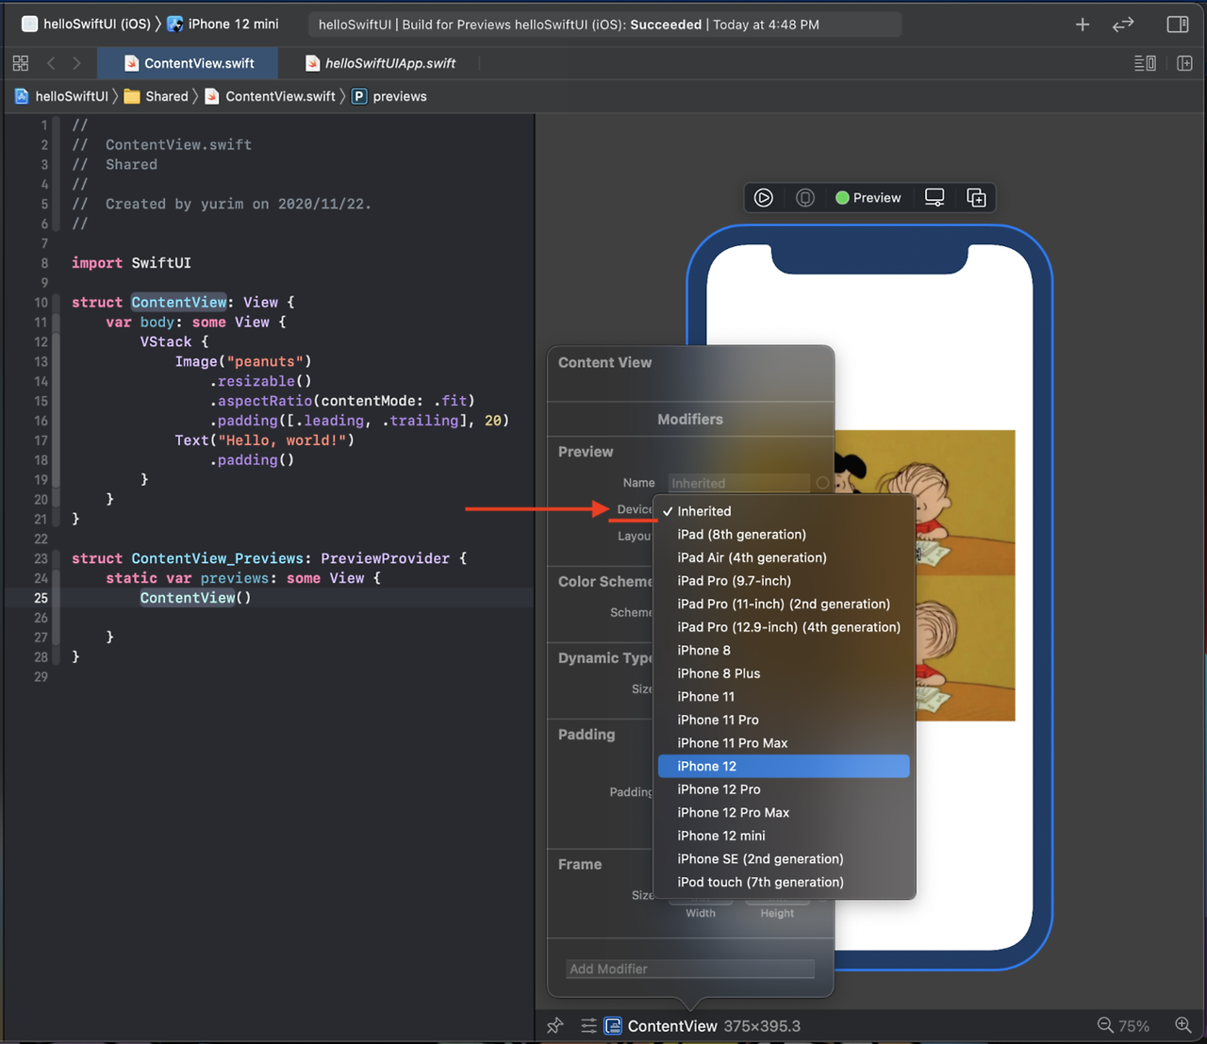The width and height of the screenshot is (1207, 1044).
Task: Select iPhone 12 Pro
Action: click(x=784, y=789)
